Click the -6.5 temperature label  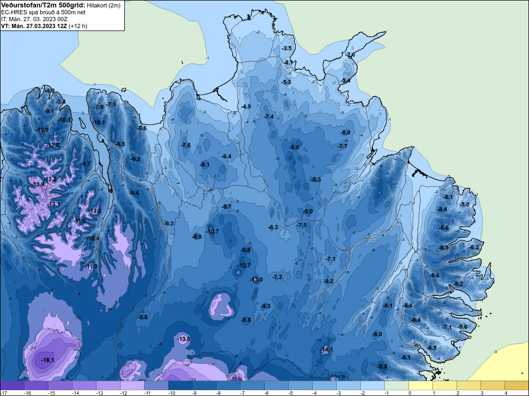pyautogui.click(x=432, y=348)
